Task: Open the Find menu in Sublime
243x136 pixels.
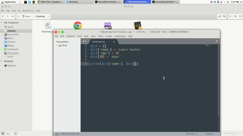Action: pos(79,36)
